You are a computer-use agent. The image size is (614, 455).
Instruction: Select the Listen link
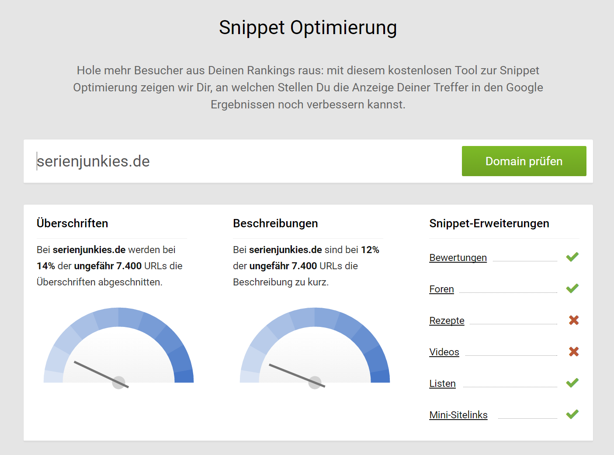(442, 384)
